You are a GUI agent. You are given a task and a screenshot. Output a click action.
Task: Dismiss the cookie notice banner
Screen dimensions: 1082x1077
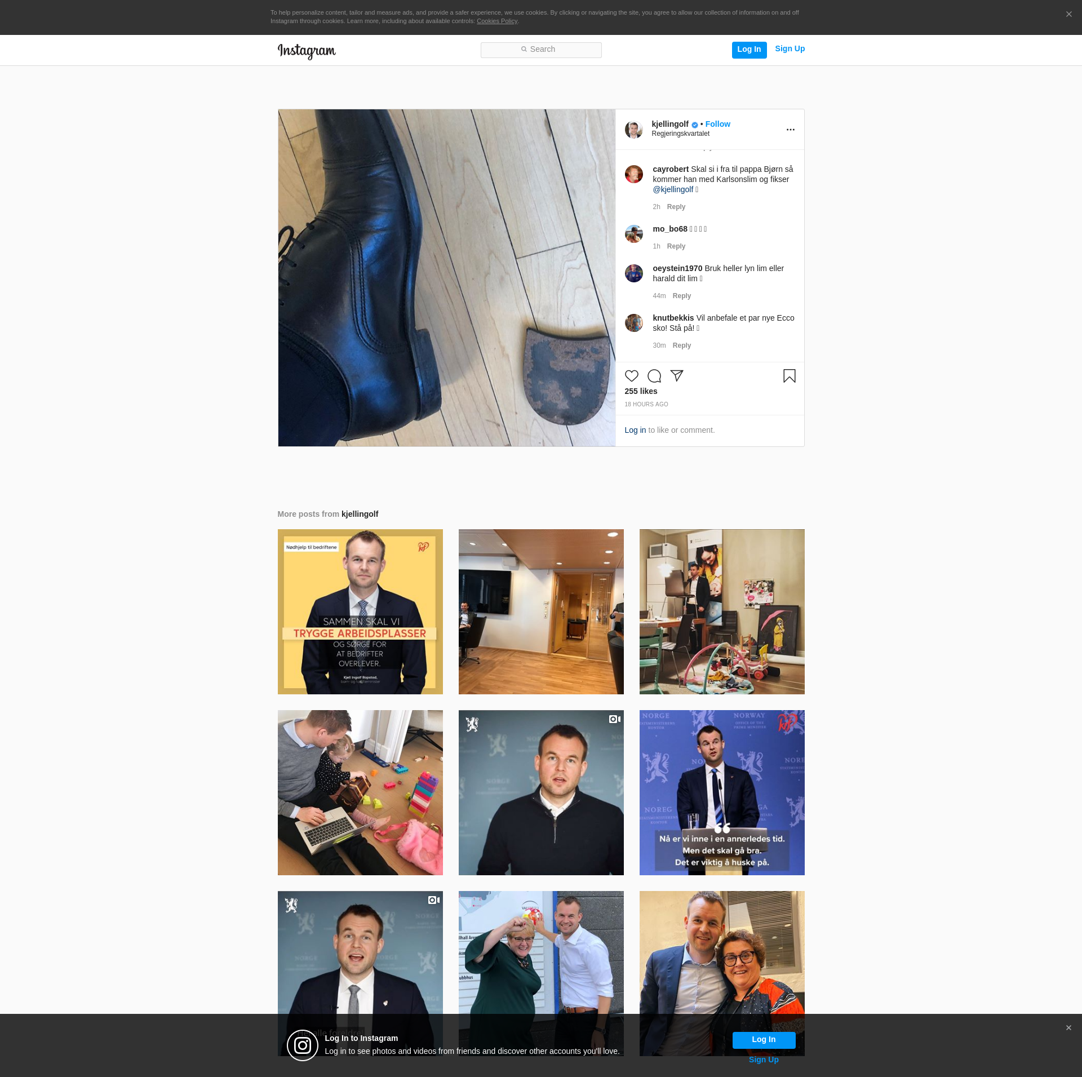[1069, 14]
